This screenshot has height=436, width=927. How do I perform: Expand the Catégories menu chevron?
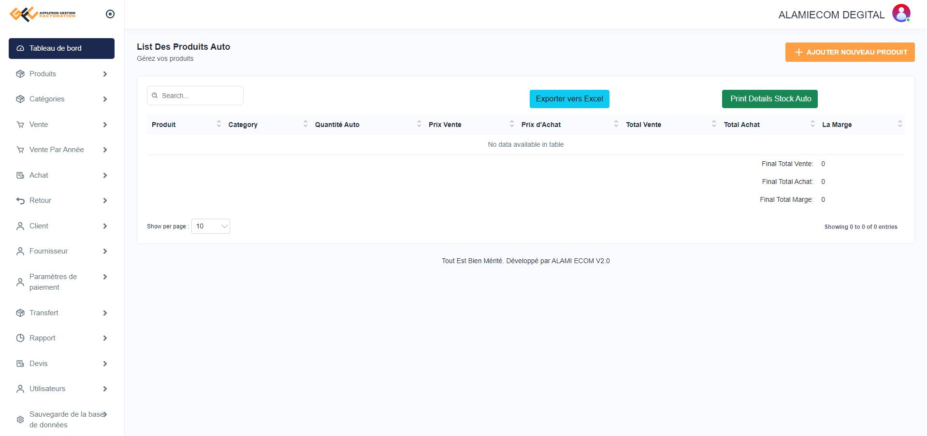click(105, 99)
